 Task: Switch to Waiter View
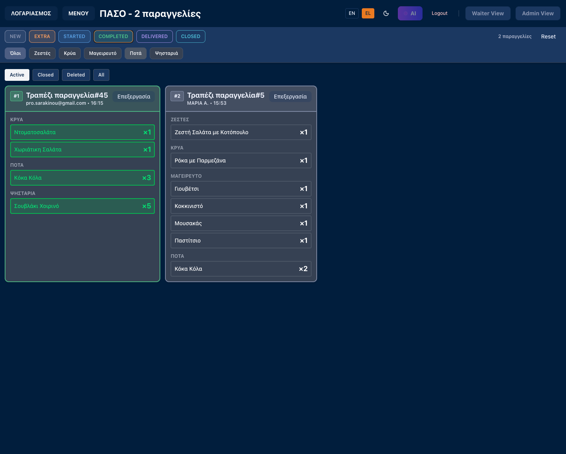coord(488,13)
